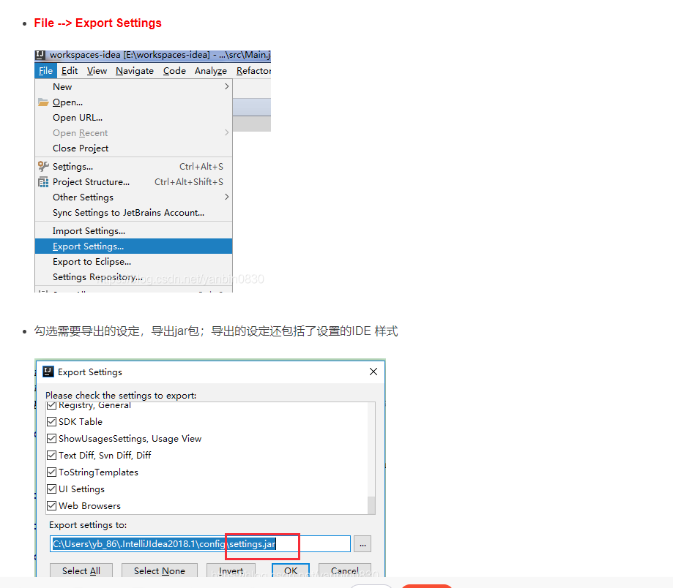Click Cancel in Export Settings dialog

(345, 570)
